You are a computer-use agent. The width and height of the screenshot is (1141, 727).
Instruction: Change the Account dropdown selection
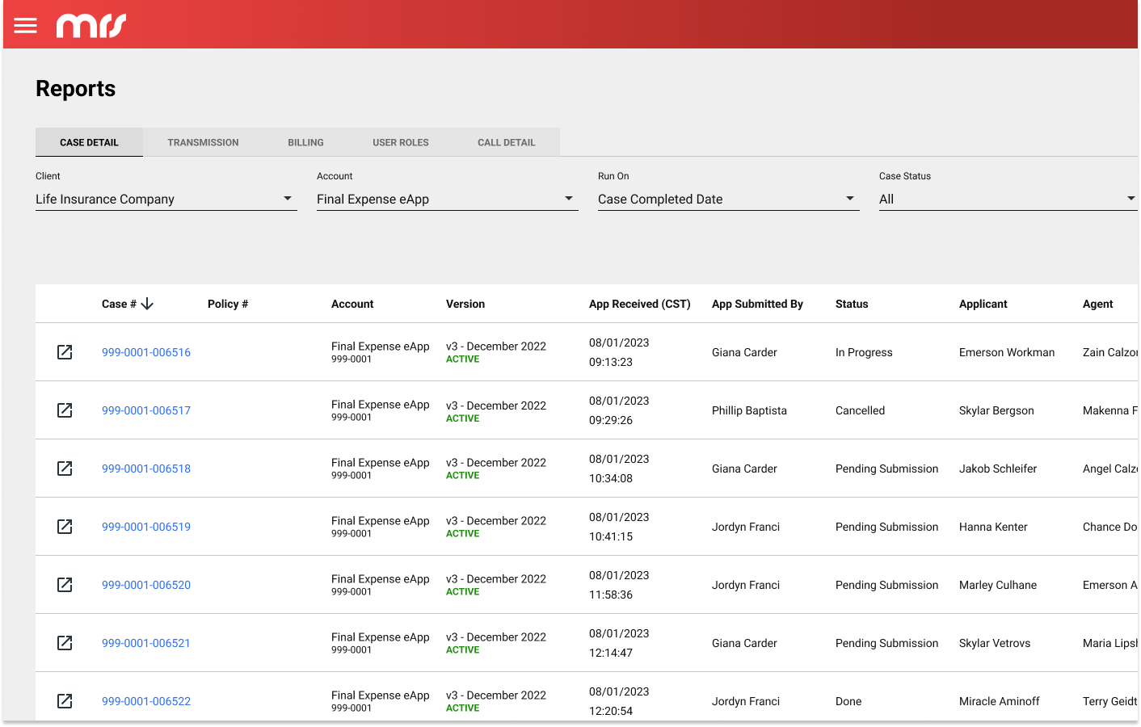(447, 199)
